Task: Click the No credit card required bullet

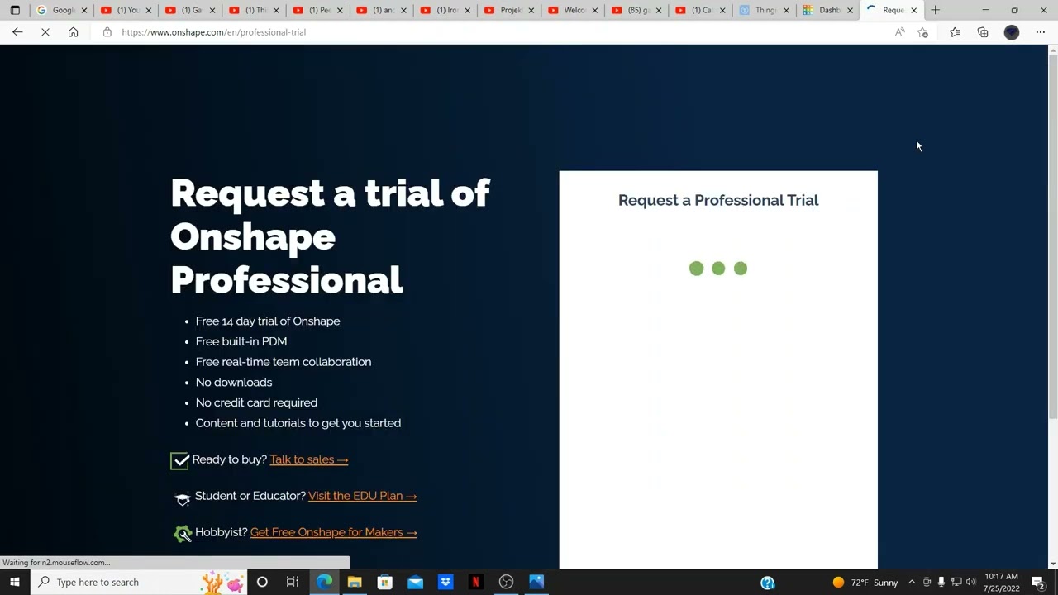Action: (256, 402)
